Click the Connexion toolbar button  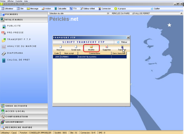point(104,9)
